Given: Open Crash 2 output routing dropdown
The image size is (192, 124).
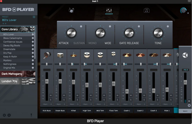Looking at the screenshot, I should (140, 104).
